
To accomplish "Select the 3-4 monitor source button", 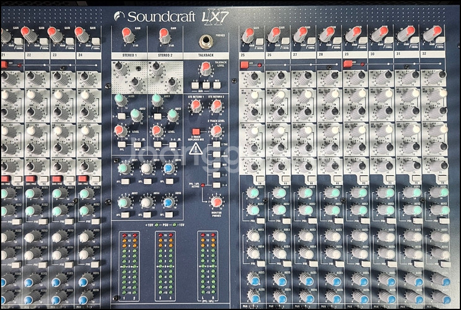I will [216, 185].
